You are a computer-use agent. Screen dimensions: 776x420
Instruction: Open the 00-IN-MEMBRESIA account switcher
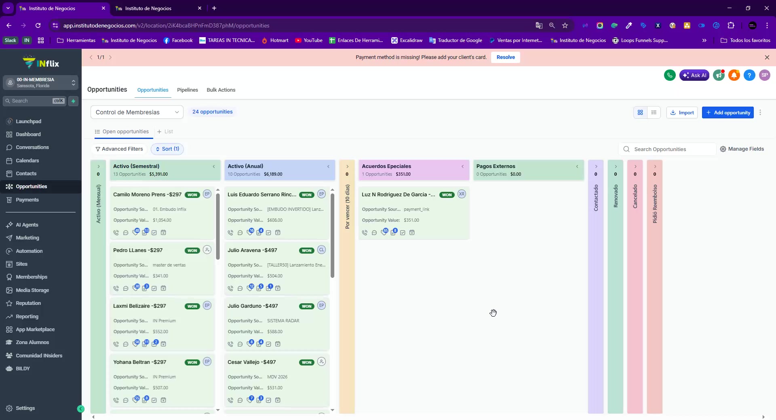point(40,82)
